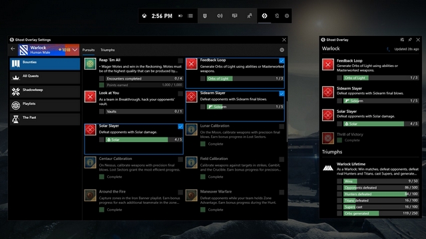This screenshot has height=239, width=426.
Task: Switch to the Pursuits tab
Action: tap(89, 50)
